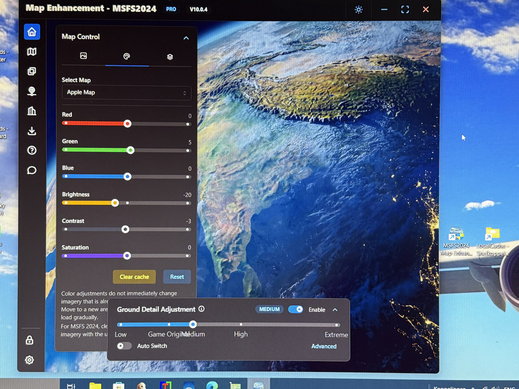Click the Reset button

177,277
